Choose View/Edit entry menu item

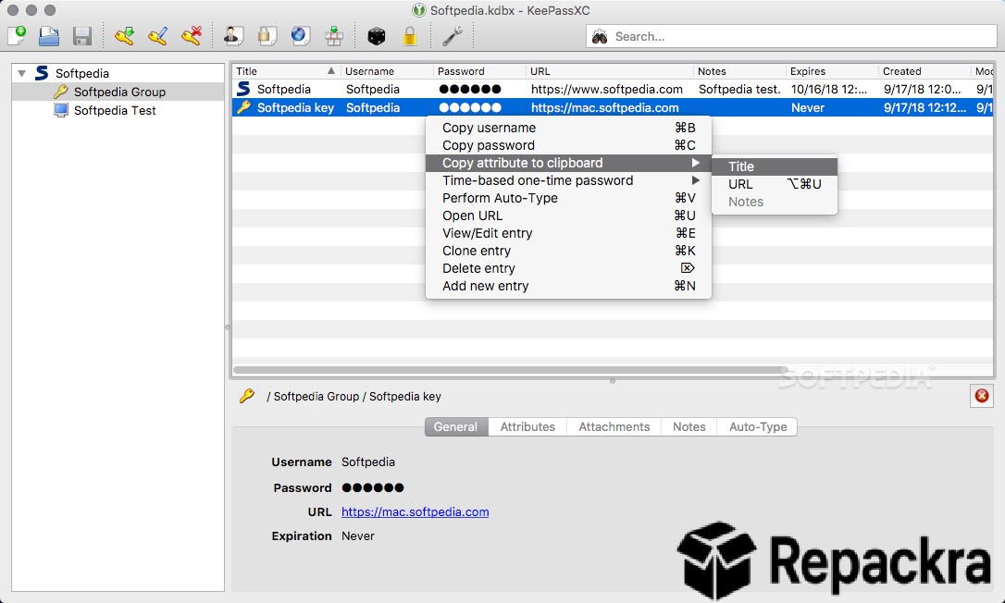[568, 233]
